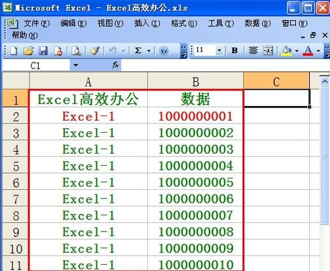Click cell with value 1000000005
The height and width of the screenshot is (271, 330).
pos(195,182)
